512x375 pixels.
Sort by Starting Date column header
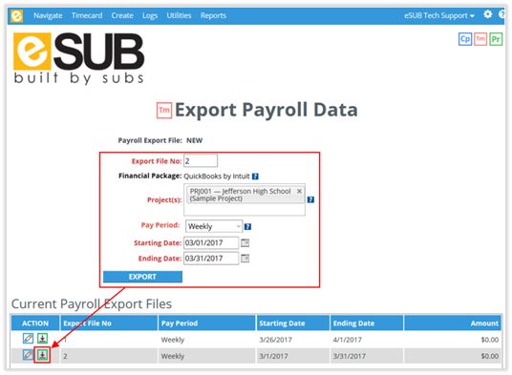tap(293, 323)
